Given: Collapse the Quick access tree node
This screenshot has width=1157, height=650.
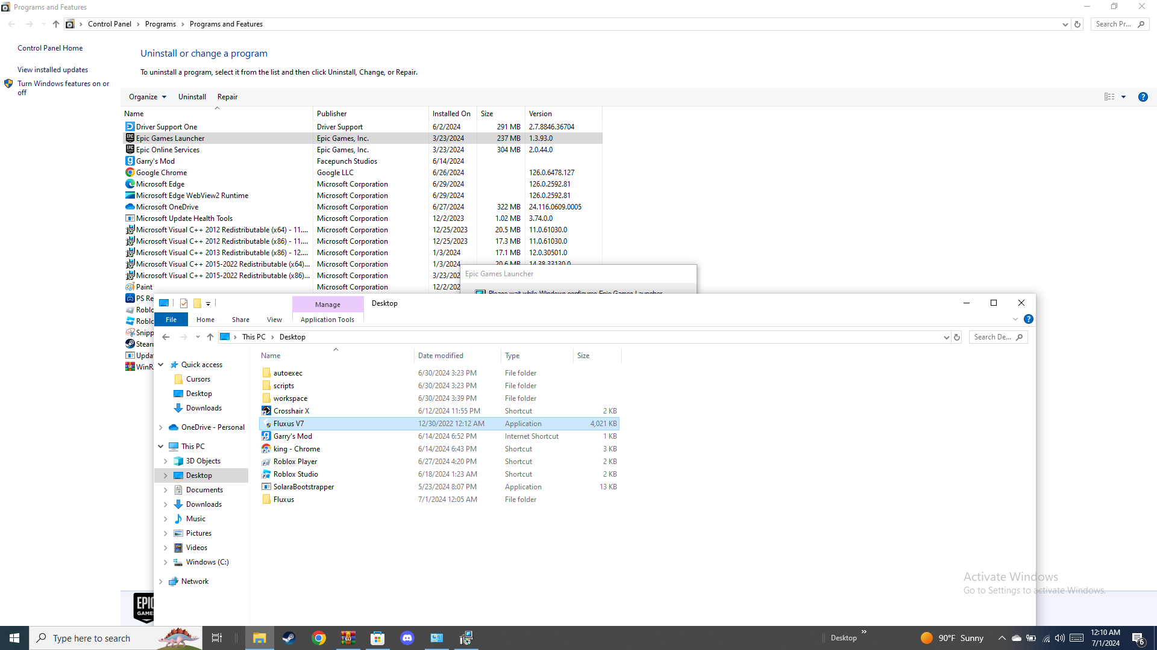Looking at the screenshot, I should [161, 365].
